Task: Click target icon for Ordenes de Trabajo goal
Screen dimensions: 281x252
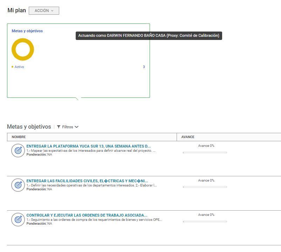Action: click(x=18, y=219)
